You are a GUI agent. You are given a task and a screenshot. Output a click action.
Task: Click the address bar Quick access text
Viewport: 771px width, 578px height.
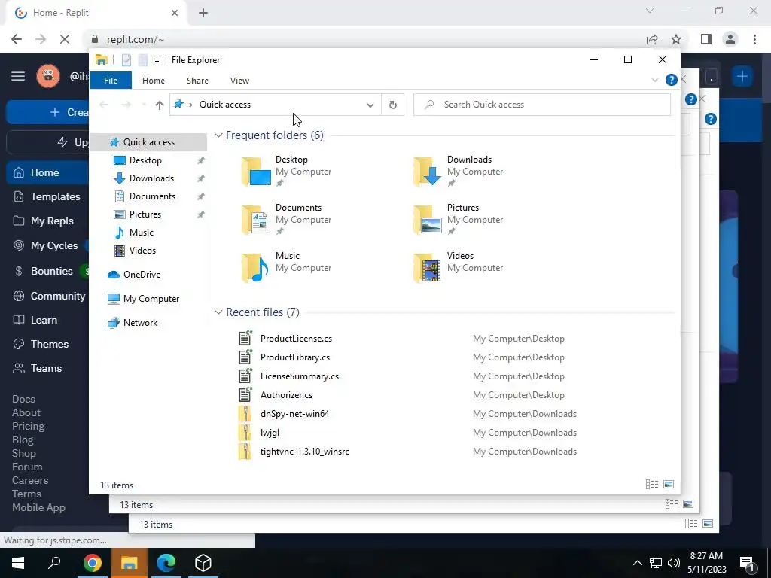(x=224, y=105)
